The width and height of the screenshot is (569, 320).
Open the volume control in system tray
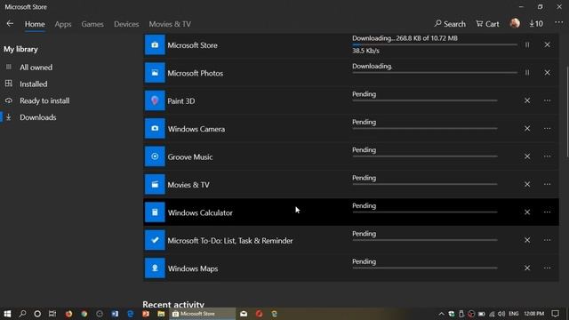click(x=501, y=314)
